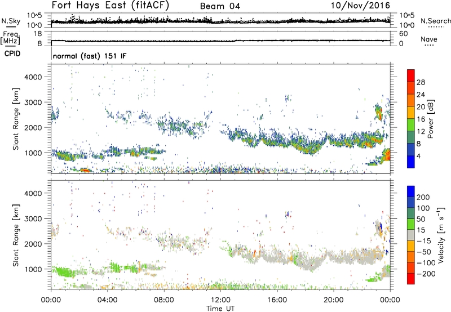Click the '16:00' time tick label

[277, 300]
